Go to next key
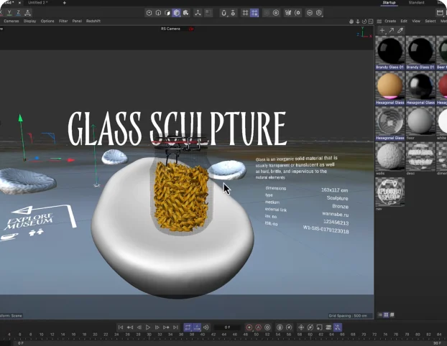 tap(166, 327)
